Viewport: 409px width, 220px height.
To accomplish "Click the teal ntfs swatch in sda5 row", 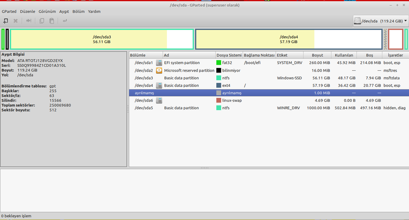I will (x=219, y=108).
